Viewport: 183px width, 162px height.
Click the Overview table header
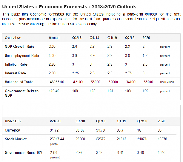tap(13, 38)
